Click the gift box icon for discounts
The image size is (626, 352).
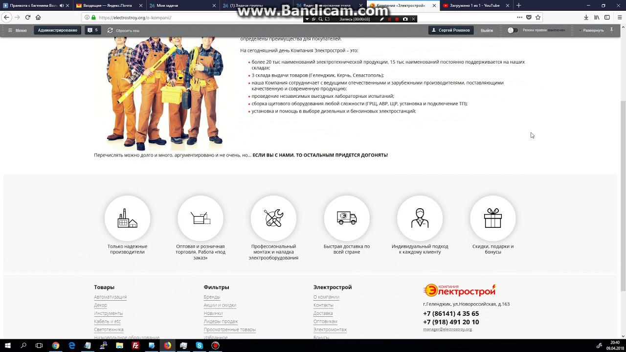point(493,218)
